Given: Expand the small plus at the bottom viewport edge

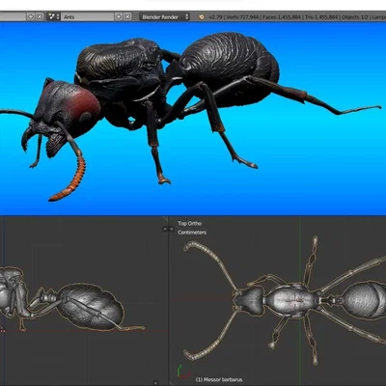Looking at the screenshot, I should pyautogui.click(x=156, y=383).
